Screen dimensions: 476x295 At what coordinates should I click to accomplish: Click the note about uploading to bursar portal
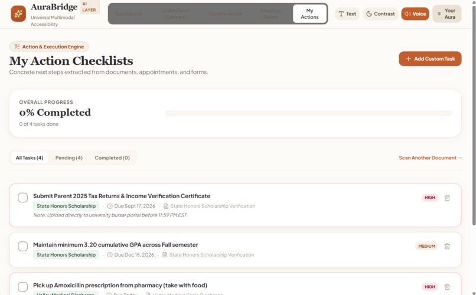110,215
